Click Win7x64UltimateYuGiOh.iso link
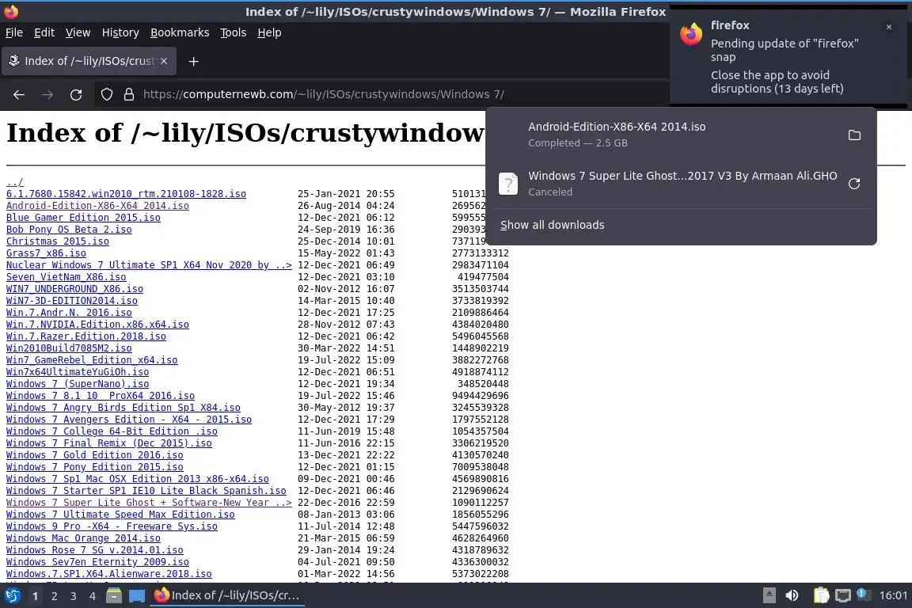Viewport: 912px width, 608px height. [78, 372]
